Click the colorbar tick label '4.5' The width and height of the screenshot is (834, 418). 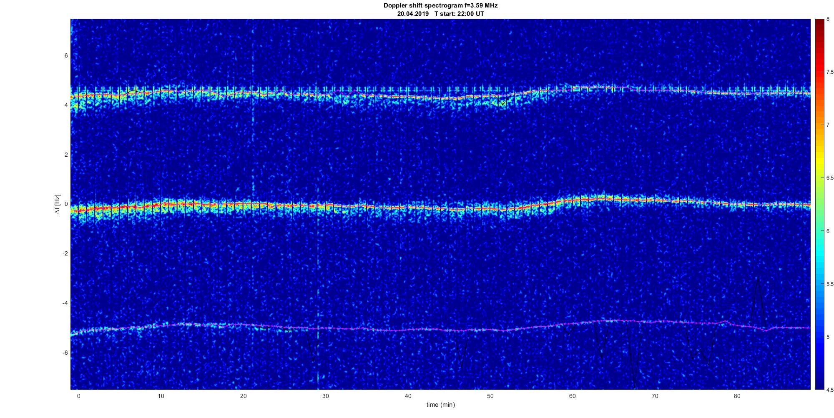[x=830, y=390]
